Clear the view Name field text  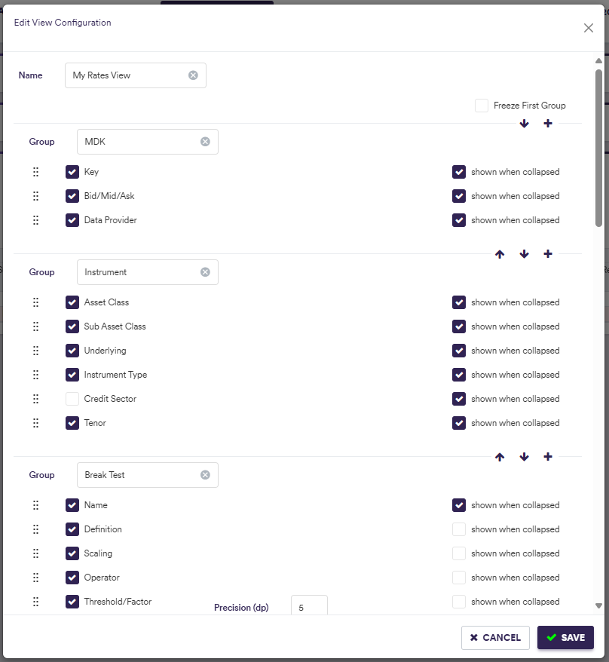193,75
